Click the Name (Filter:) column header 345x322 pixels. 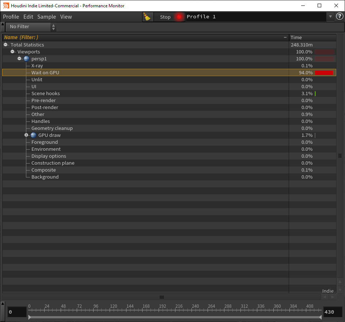[x=145, y=37]
